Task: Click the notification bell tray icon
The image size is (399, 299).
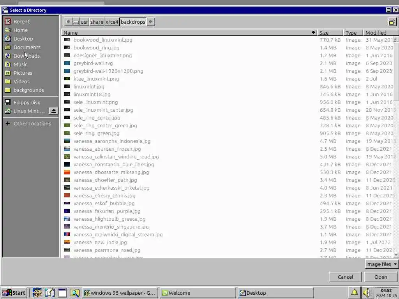Action: (355, 293)
